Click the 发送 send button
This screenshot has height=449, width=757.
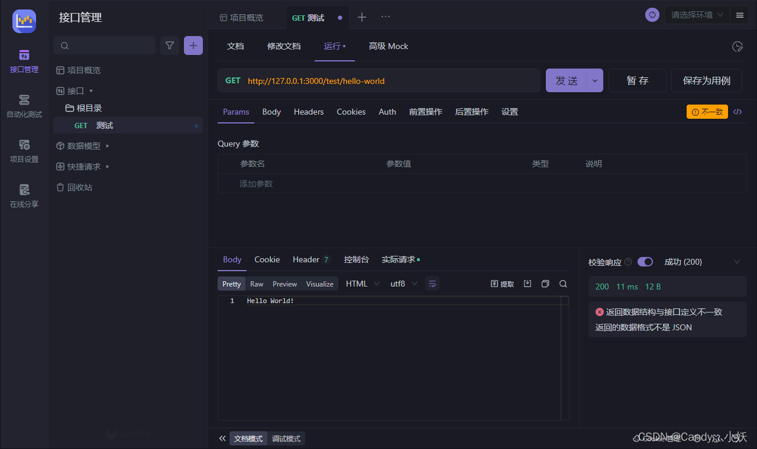566,80
